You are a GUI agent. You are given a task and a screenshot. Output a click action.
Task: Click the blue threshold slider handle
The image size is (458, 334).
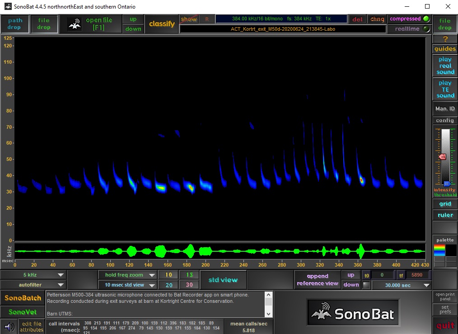coord(447,184)
